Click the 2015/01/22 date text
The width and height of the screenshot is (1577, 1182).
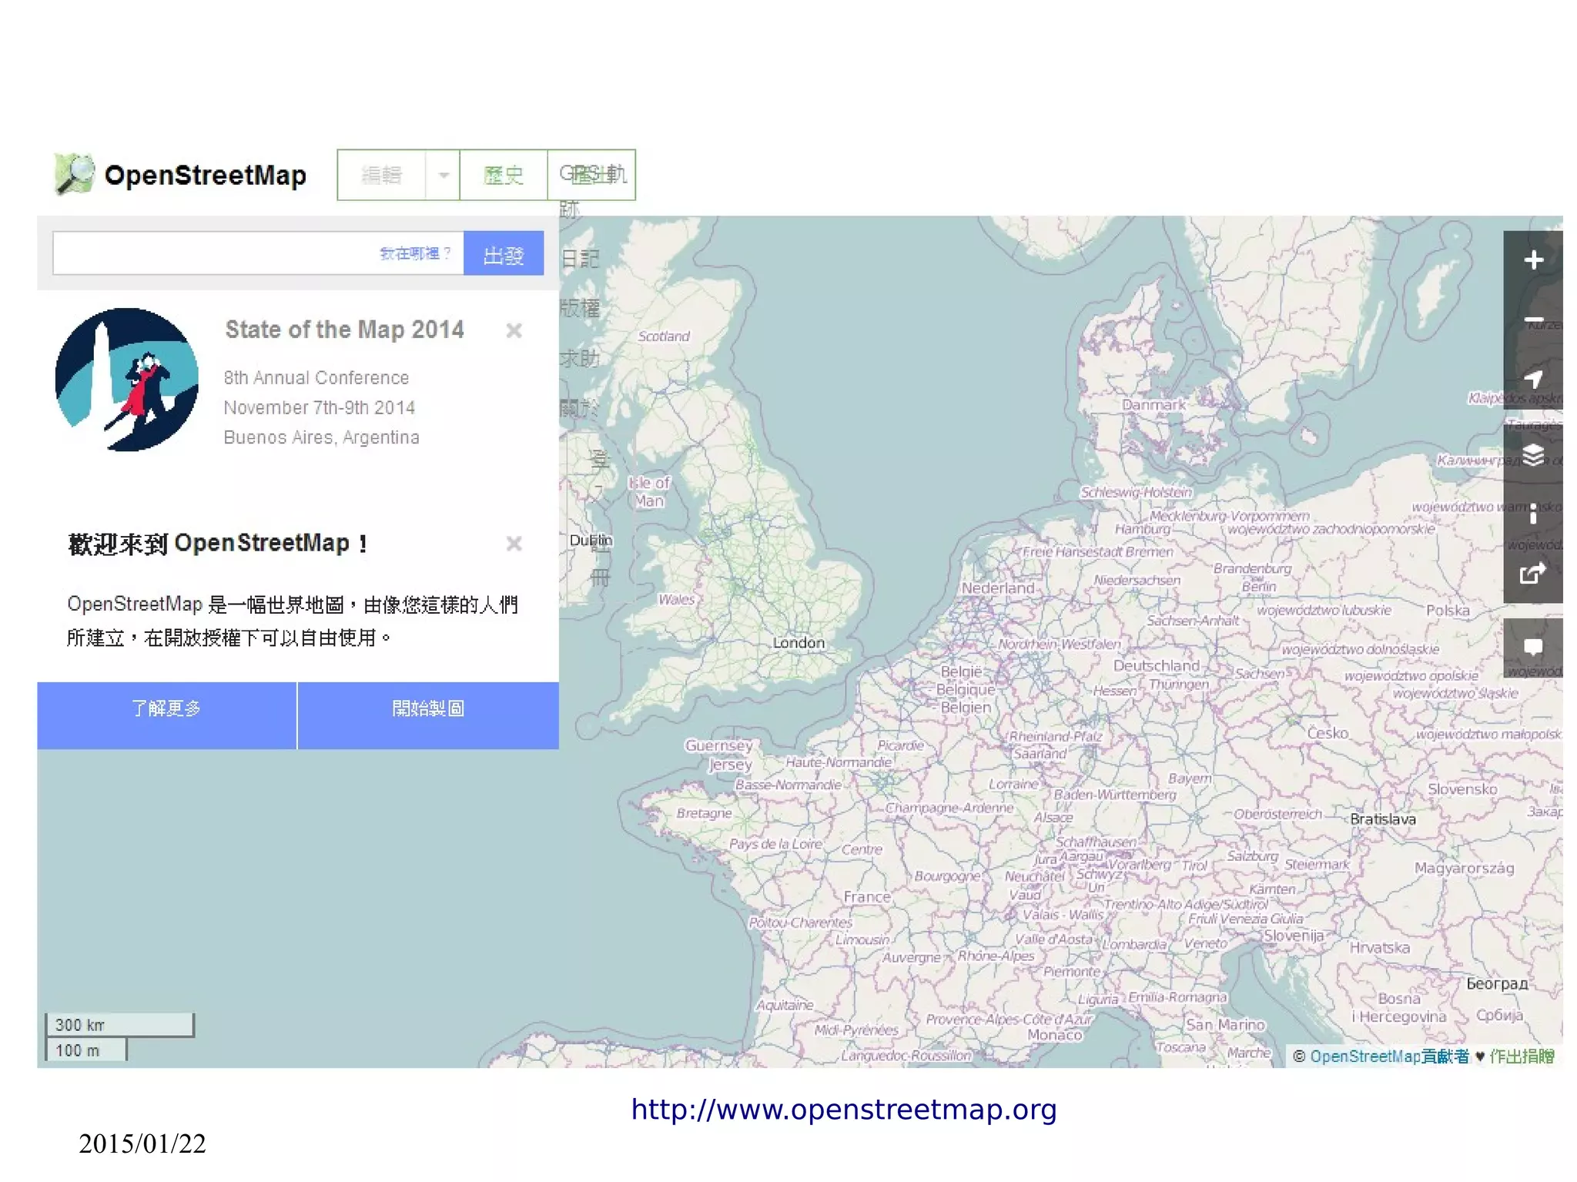click(x=142, y=1143)
